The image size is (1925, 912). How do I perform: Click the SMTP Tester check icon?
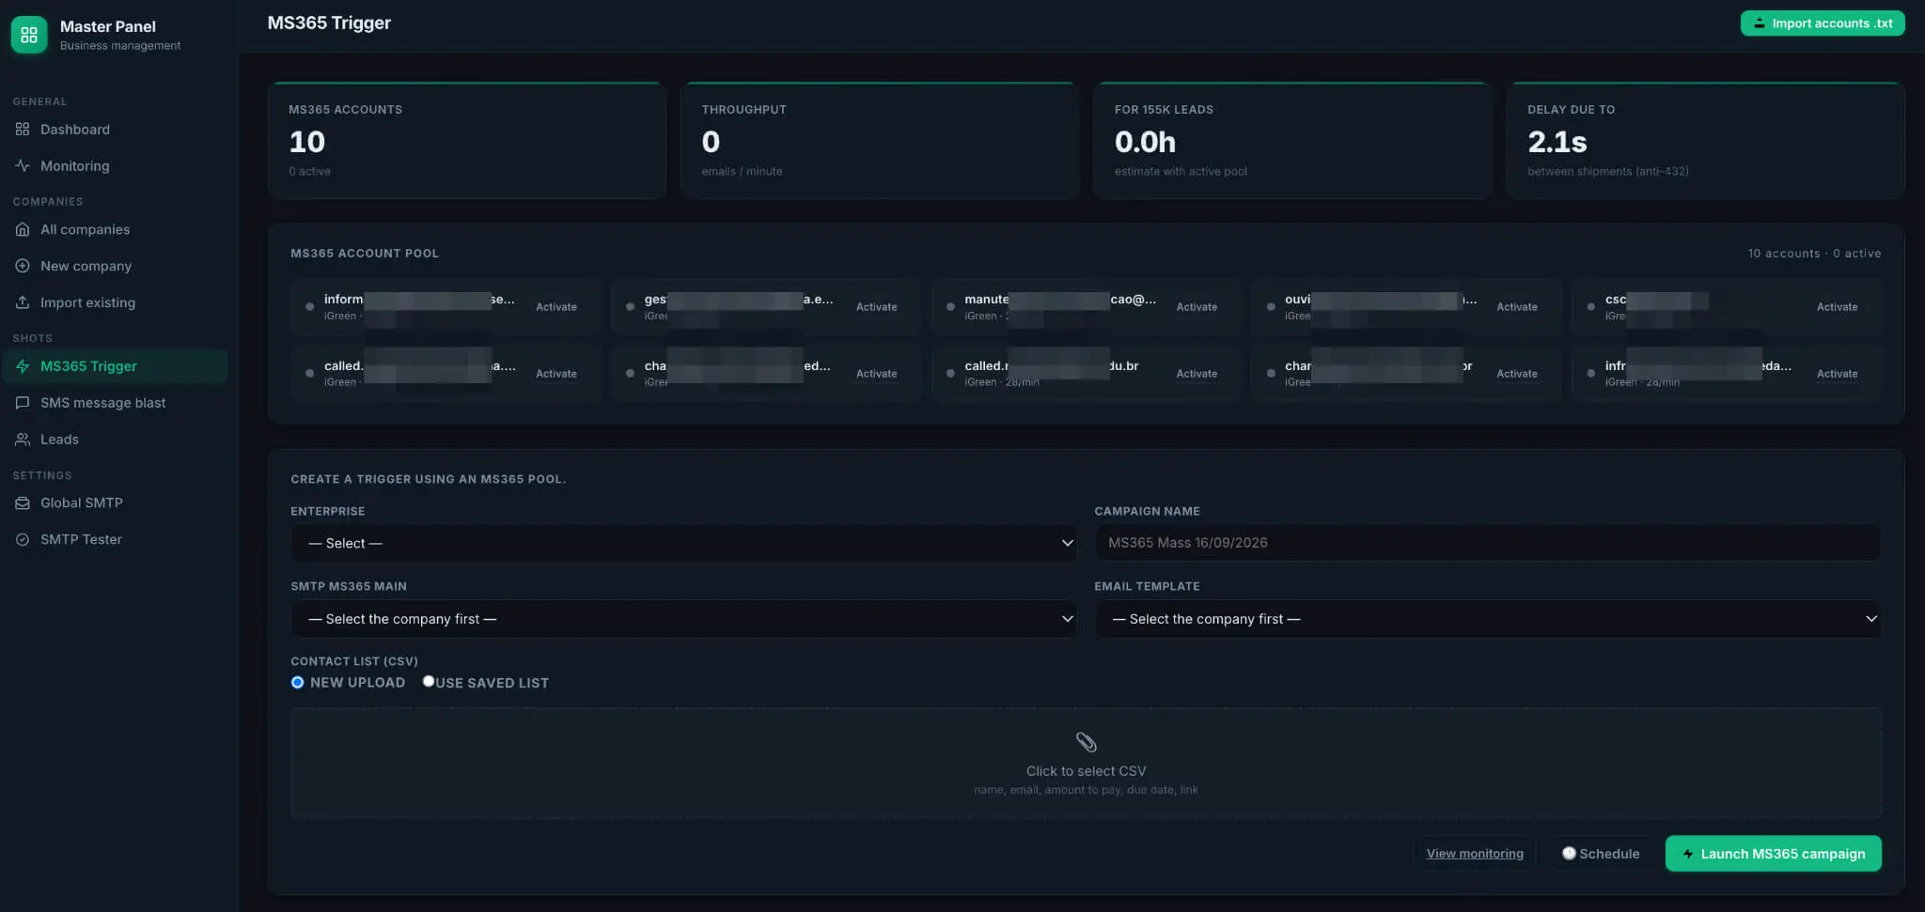coord(23,539)
